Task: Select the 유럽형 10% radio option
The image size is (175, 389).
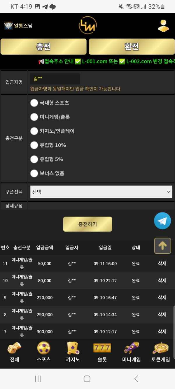Action: tap(34, 145)
